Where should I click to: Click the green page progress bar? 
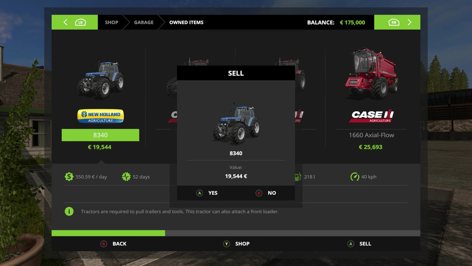click(108, 233)
